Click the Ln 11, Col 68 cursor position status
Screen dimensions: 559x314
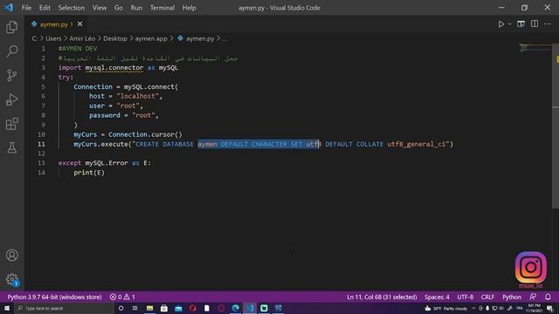(382, 297)
